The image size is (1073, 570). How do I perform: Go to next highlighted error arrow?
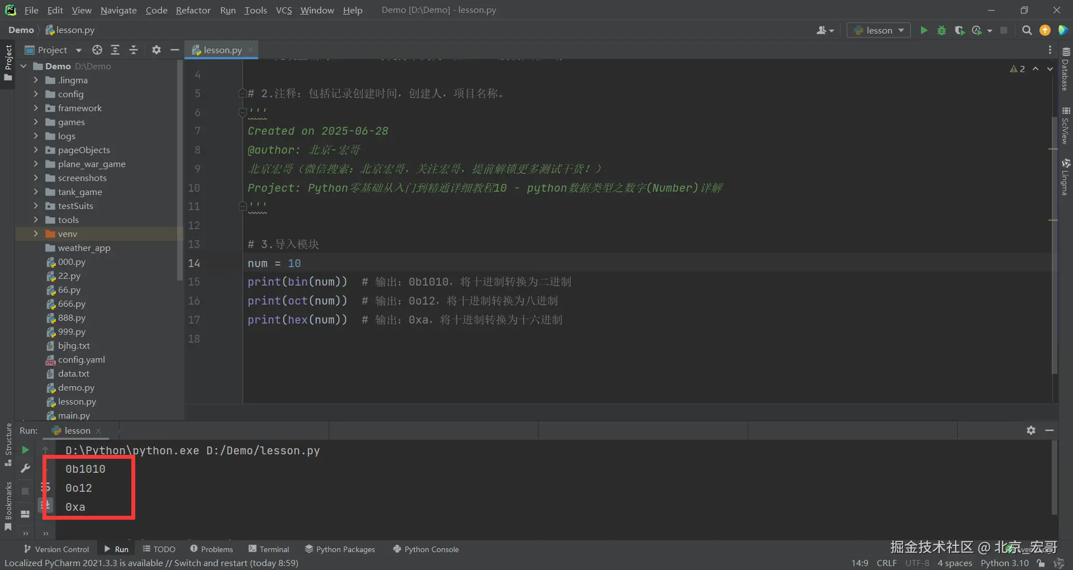pos(1050,69)
